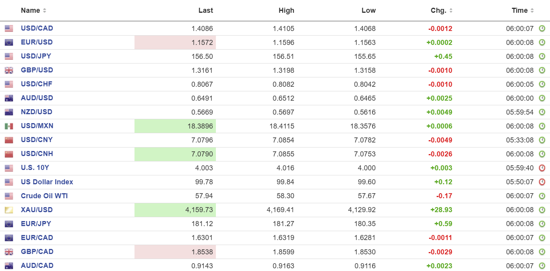Open the US Dollar Index link
This screenshot has width=550, height=271.
tap(47, 182)
